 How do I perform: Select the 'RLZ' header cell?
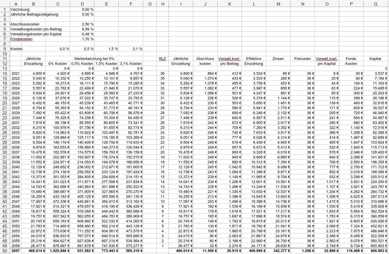(162, 59)
